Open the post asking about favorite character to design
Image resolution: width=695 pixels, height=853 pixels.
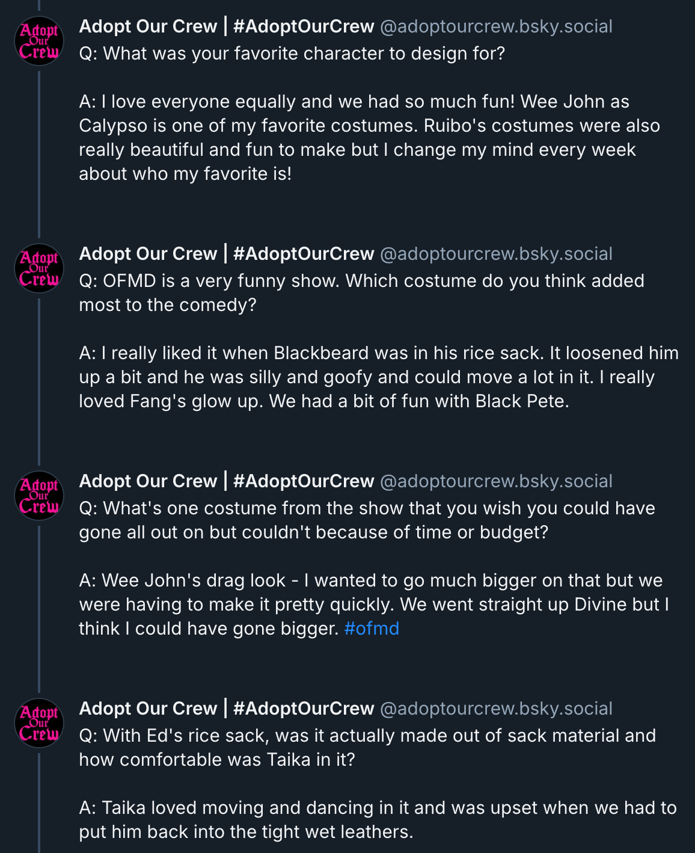(292, 54)
